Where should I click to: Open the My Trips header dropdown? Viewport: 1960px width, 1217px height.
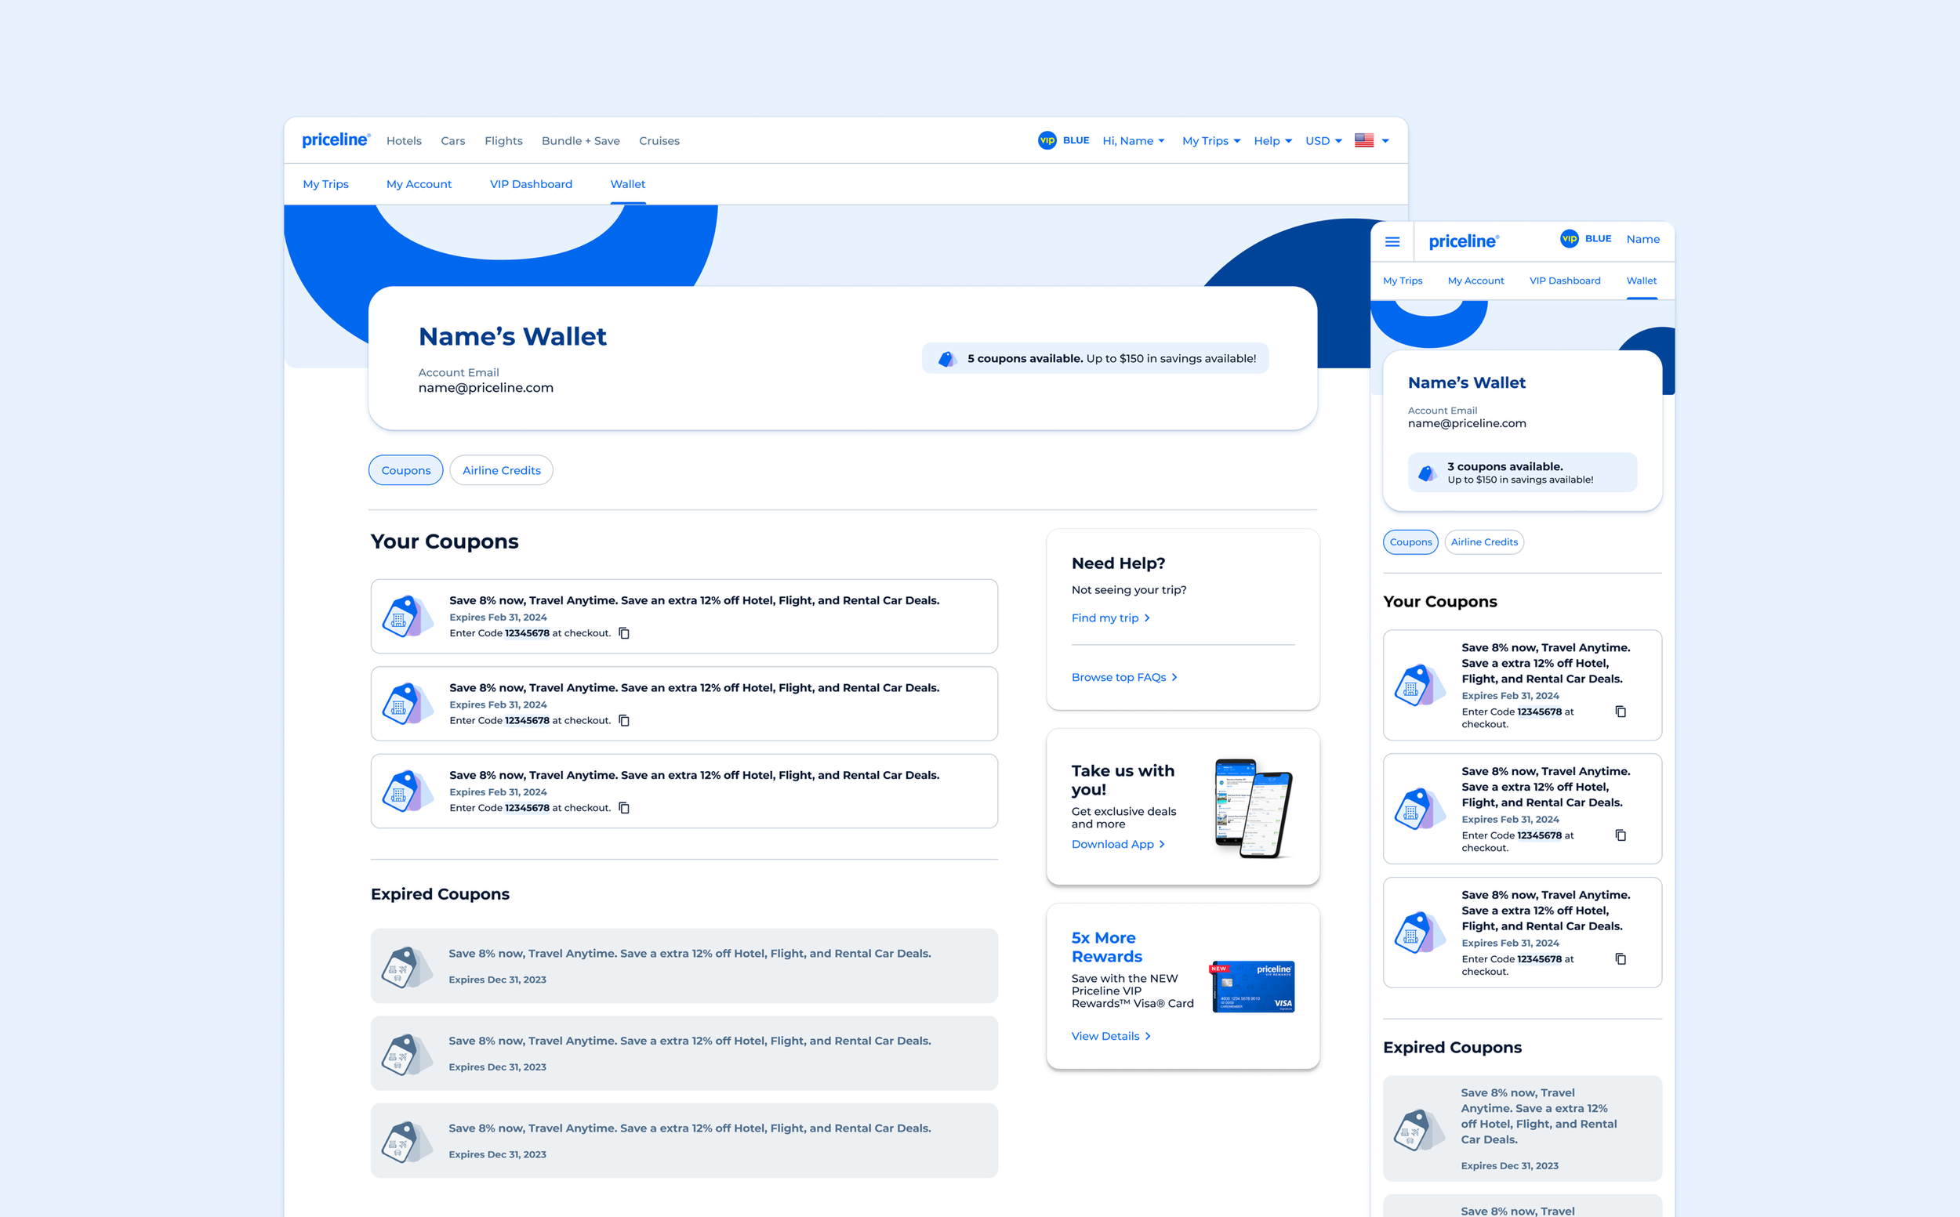(x=1211, y=141)
